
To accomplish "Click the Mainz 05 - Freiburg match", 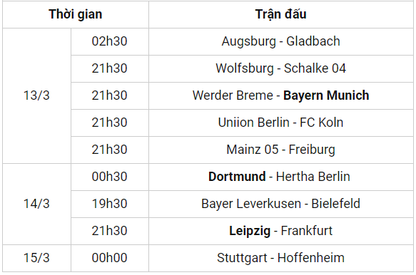I will [x=280, y=150].
